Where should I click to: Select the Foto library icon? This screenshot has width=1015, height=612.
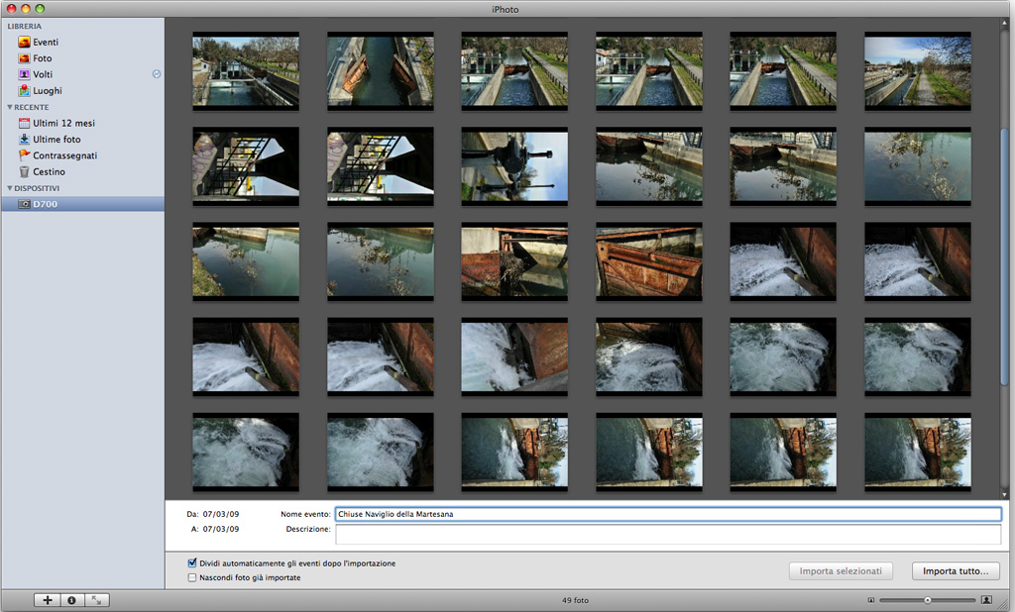[x=24, y=58]
